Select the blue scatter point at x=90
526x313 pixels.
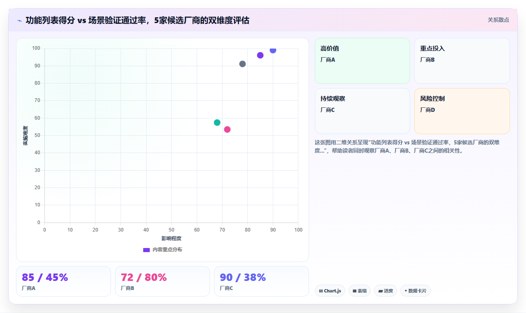tap(273, 50)
